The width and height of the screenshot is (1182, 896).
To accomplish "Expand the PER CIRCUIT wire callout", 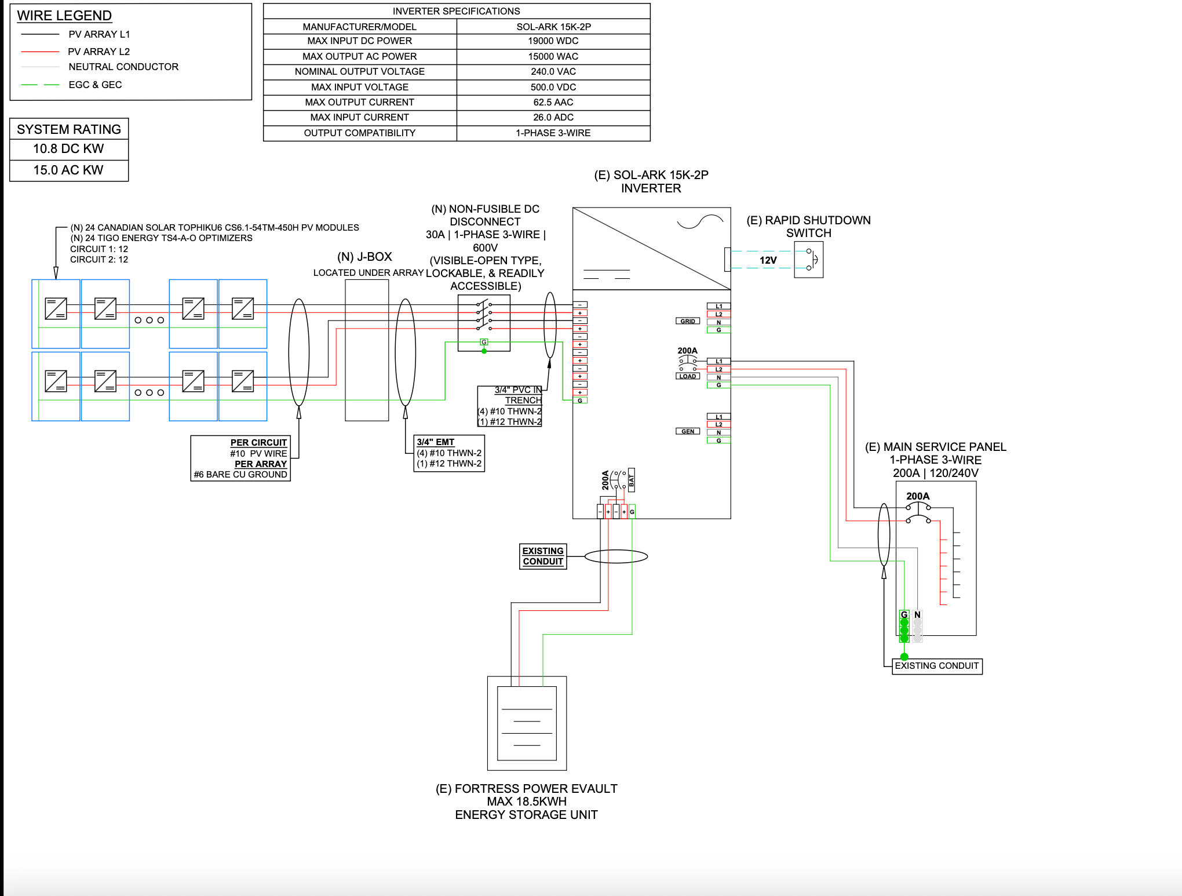I will pos(239,458).
